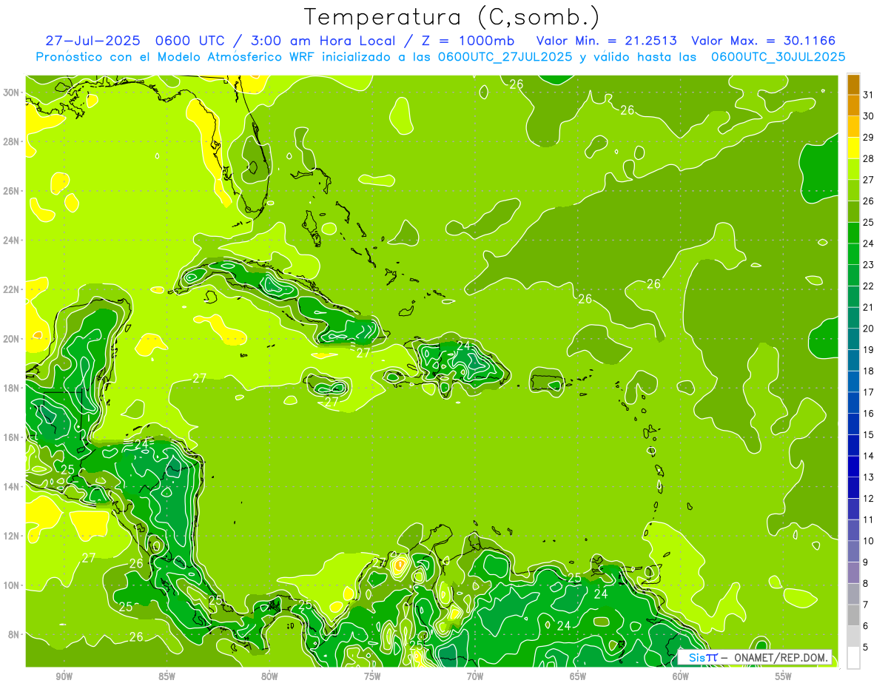
Task: Click the '8N' latitude axis label
Action: pyautogui.click(x=14, y=635)
